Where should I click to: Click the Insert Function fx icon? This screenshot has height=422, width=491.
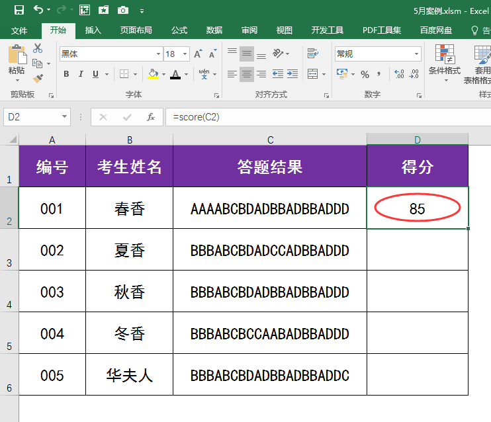coord(151,117)
